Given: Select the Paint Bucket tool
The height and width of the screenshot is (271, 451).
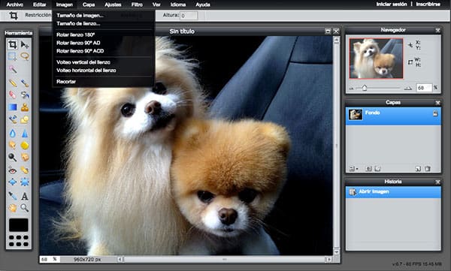Looking at the screenshot, I should tap(25, 95).
